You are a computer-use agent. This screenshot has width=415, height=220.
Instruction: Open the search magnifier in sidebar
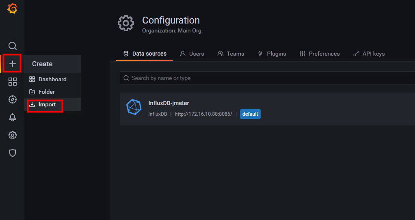pyautogui.click(x=13, y=46)
